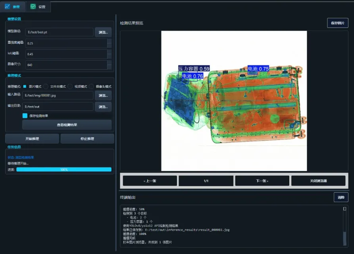Click the 打开图片浏览器 terminal line
Viewport: 354px width, 254px height.
(147, 242)
